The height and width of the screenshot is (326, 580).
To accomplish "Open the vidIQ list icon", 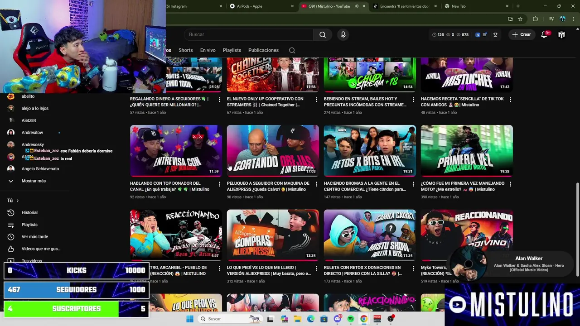I will pos(485,34).
